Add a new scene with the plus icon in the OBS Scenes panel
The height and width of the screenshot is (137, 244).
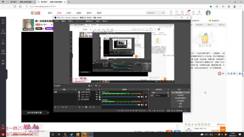coord(55,107)
